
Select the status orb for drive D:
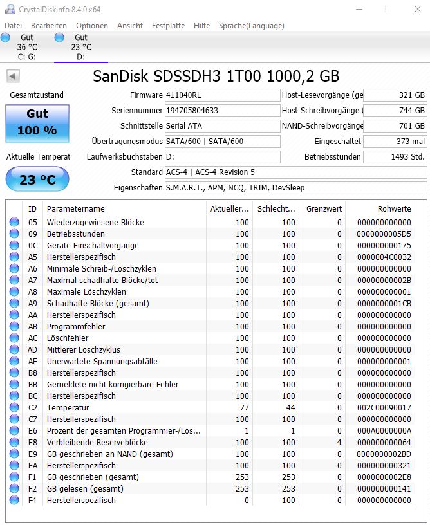click(59, 37)
